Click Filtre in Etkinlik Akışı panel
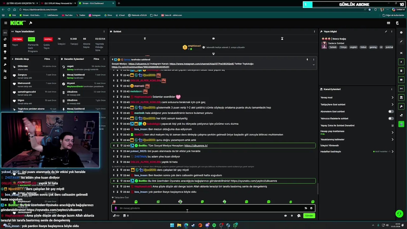 coord(47,59)
